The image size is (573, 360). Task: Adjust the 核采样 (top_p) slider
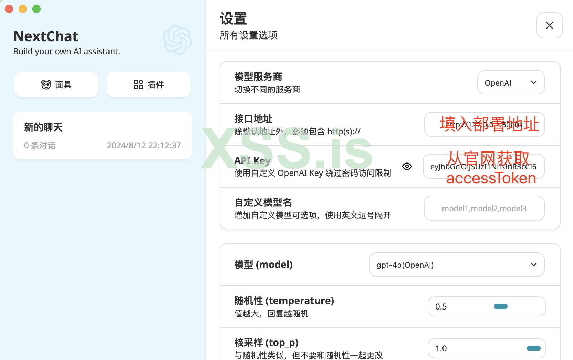(534, 348)
